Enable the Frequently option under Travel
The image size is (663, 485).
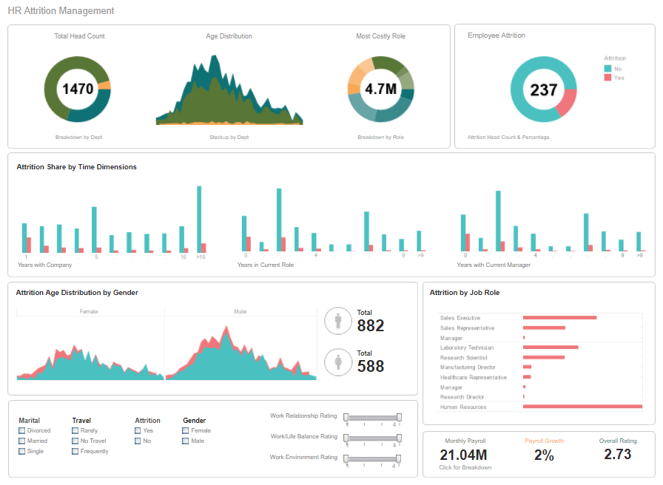point(74,452)
